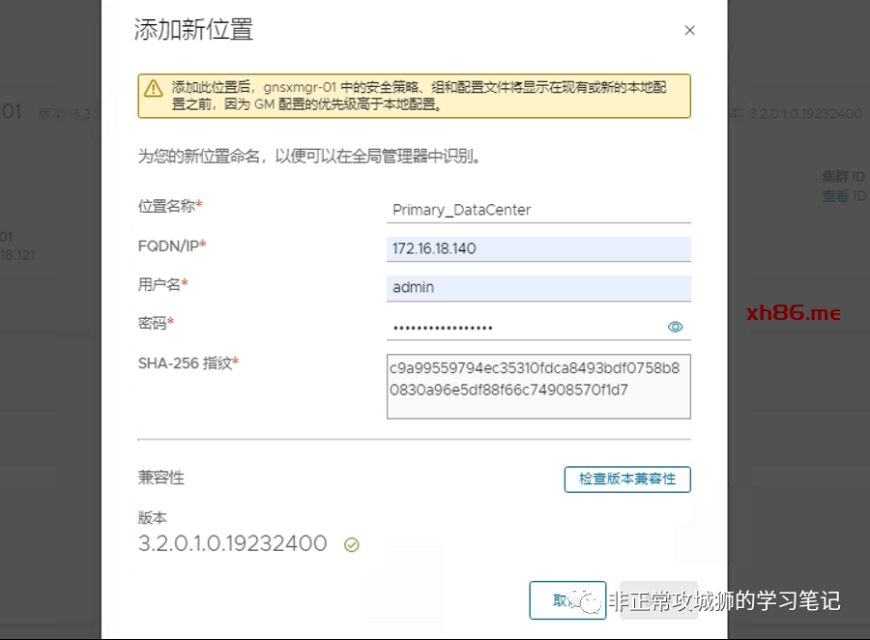Toggle password visibility with the eye icon

point(676,327)
